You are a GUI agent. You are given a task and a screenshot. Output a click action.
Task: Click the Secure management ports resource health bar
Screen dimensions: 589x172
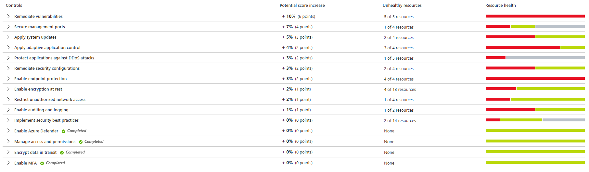(535, 26)
